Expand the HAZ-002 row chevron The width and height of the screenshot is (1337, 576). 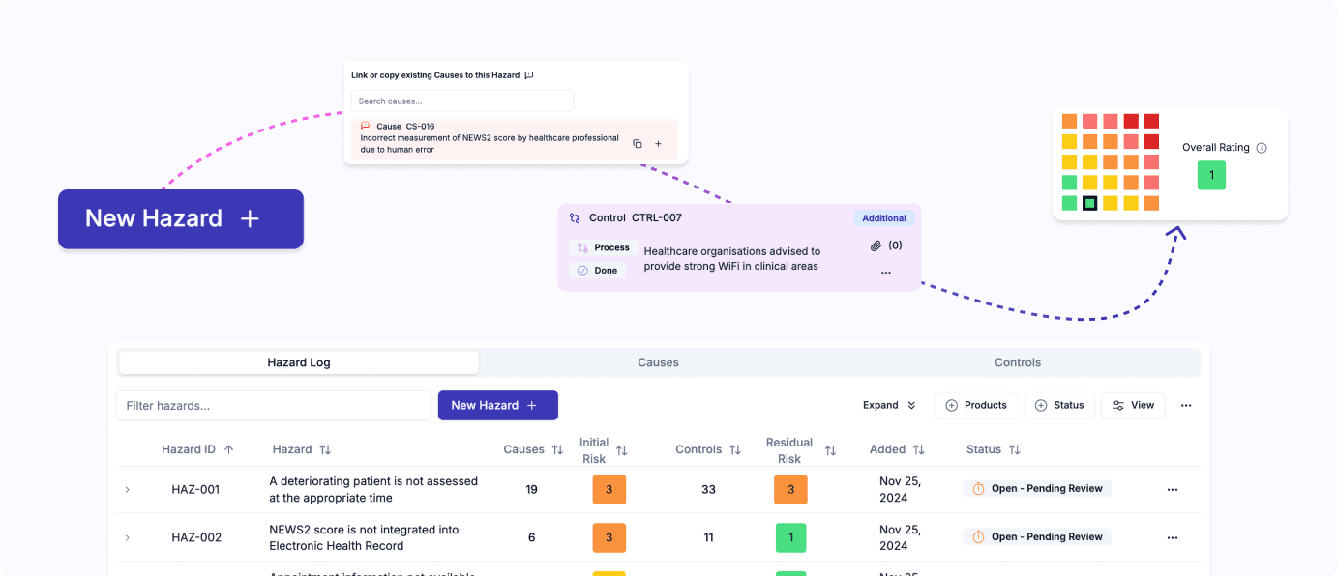point(127,537)
